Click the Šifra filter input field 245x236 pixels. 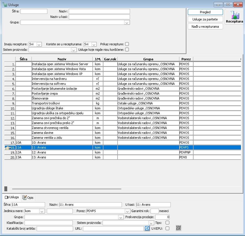pos(34,11)
